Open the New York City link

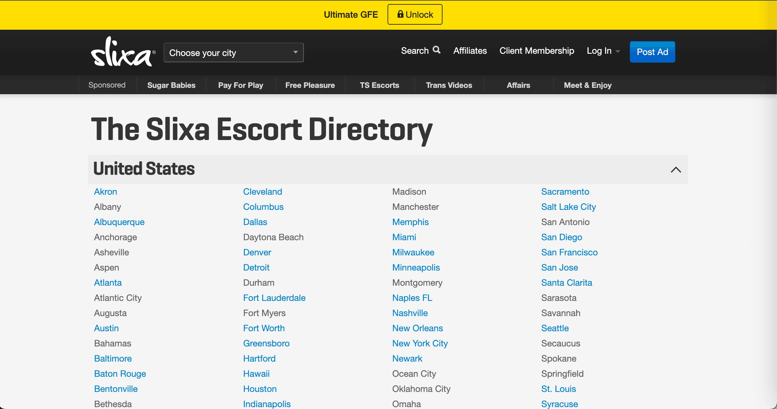[420, 343]
